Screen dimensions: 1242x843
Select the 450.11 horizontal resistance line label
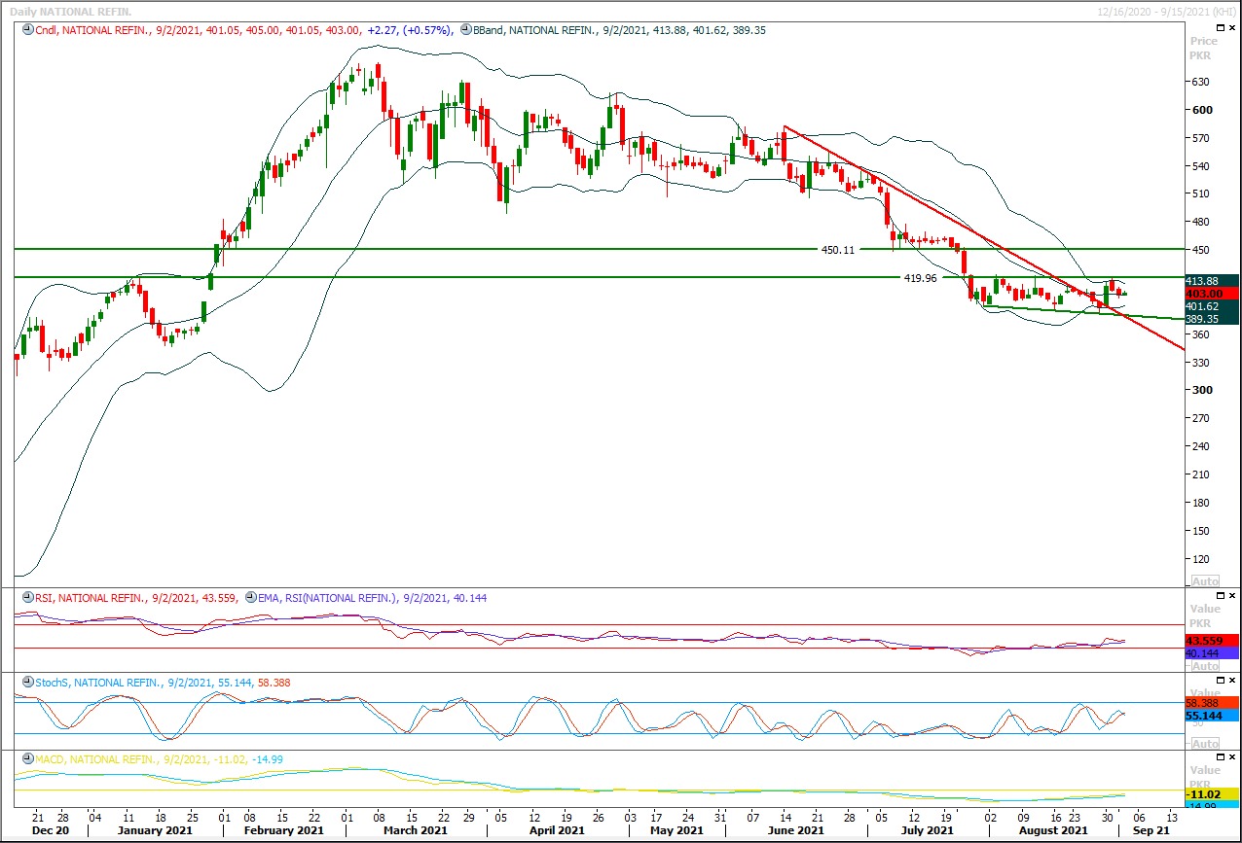(837, 250)
